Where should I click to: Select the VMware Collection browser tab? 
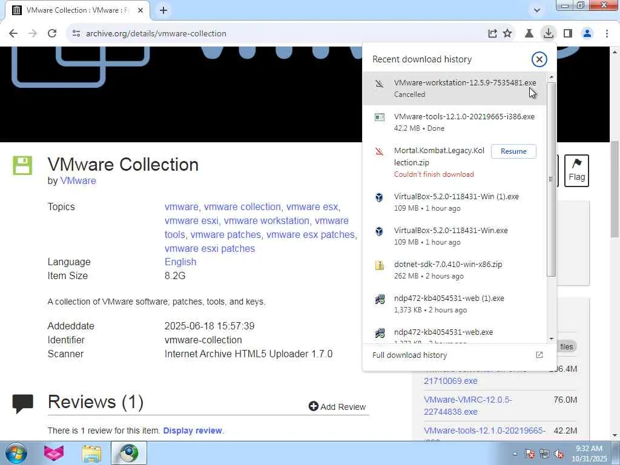pos(77,11)
